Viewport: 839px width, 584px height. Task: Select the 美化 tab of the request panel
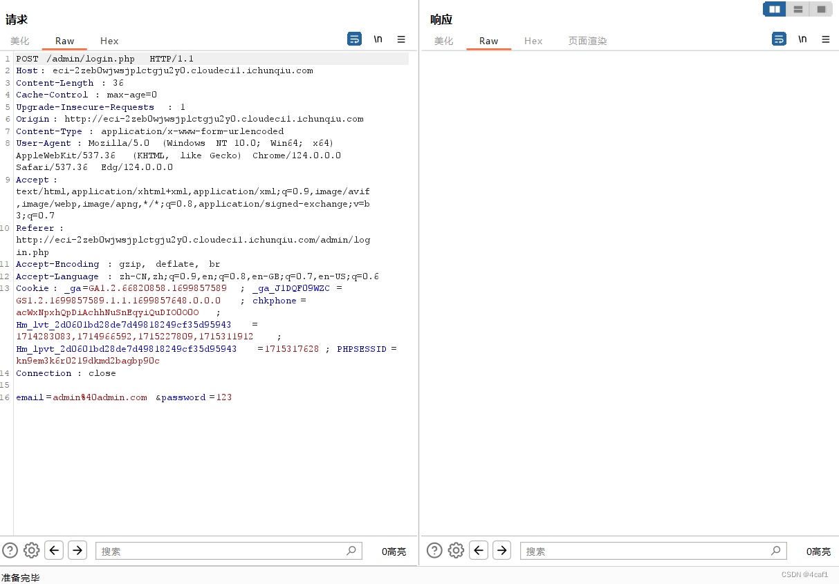19,41
